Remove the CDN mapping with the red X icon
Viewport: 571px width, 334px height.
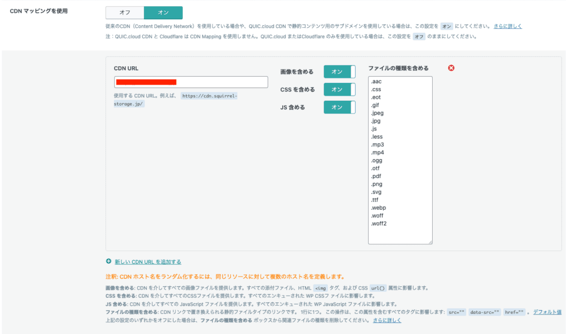click(451, 68)
